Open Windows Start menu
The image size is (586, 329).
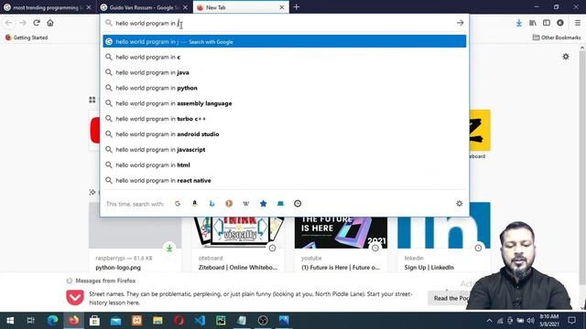pyautogui.click(x=10, y=321)
